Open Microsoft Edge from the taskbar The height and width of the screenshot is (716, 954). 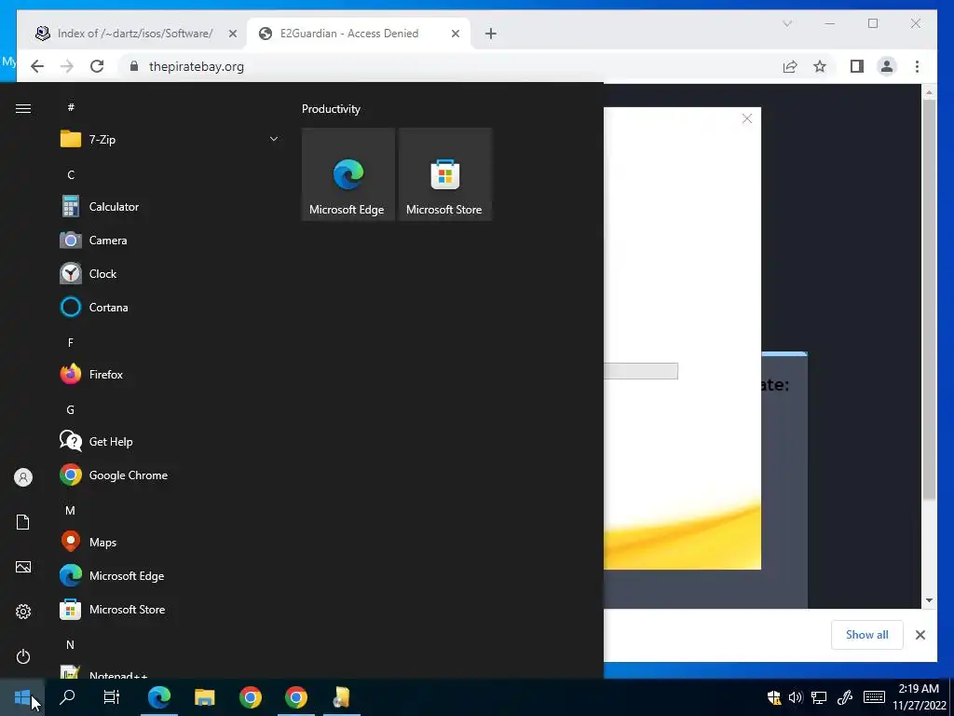pos(158,697)
